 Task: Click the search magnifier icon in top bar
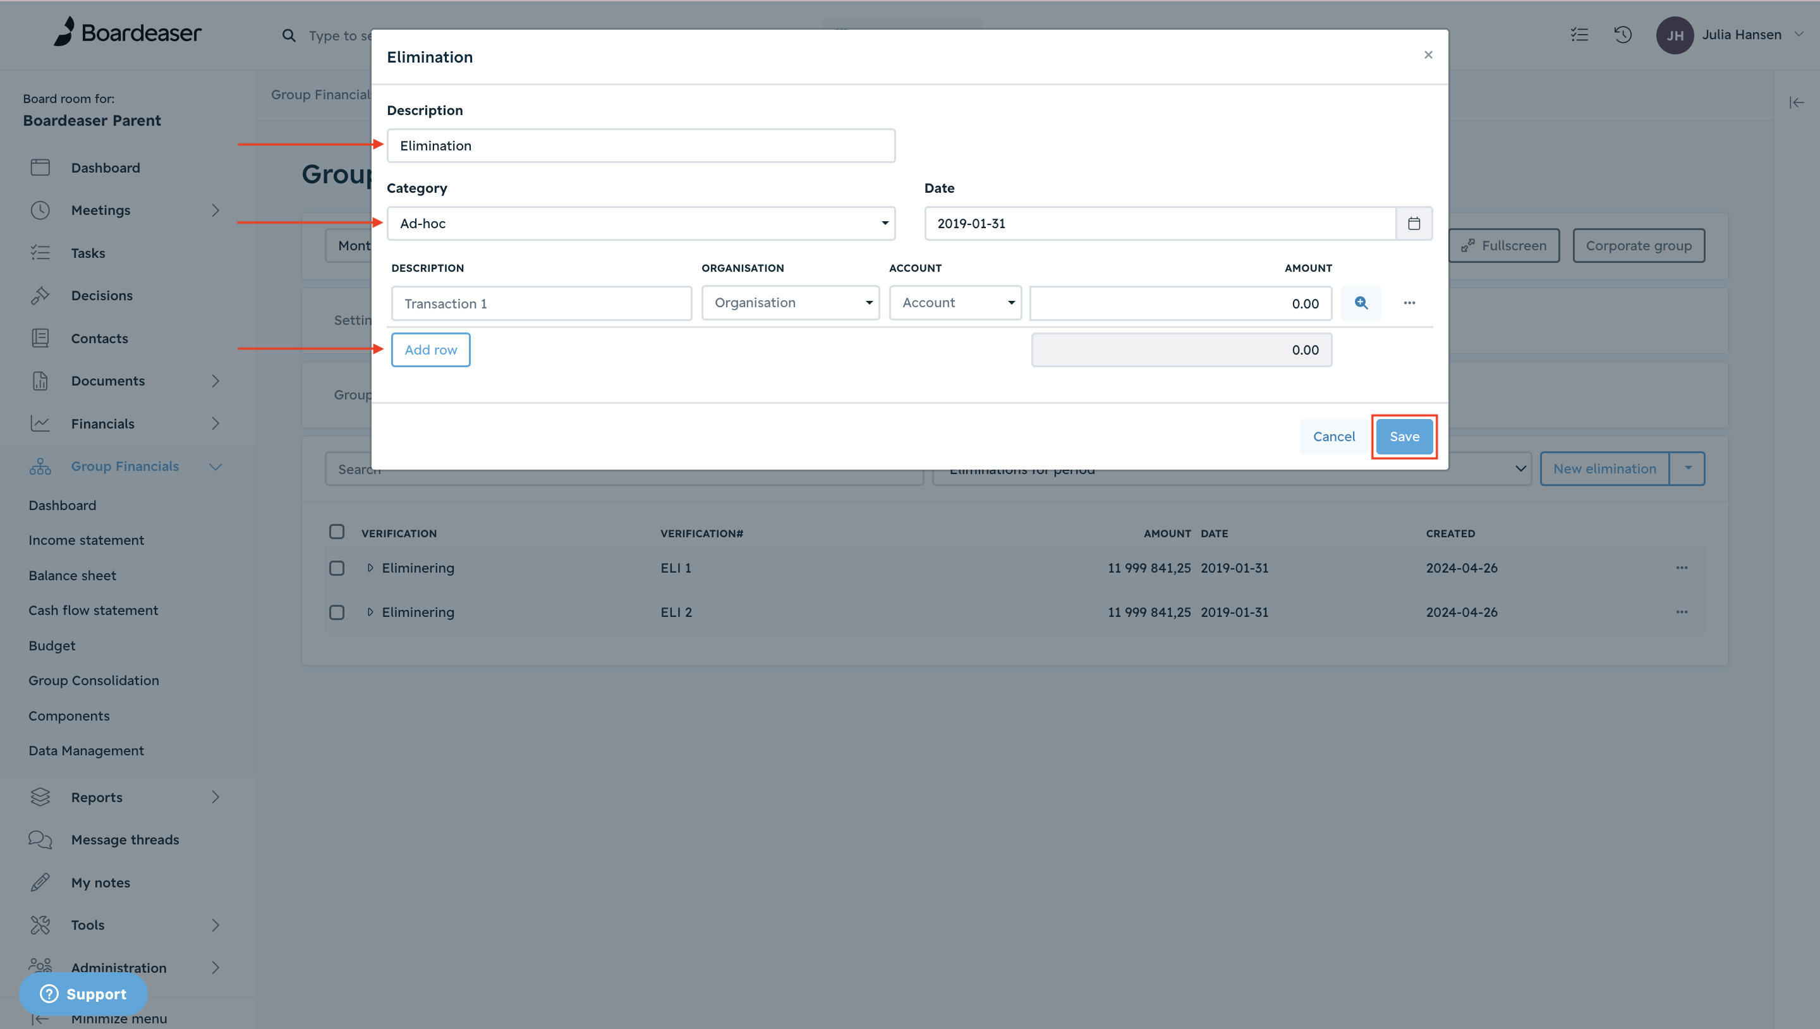[288, 35]
